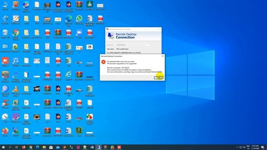Viewport: 267px width, 150px height.
Task: Select the AnyDesk desktop shortcut
Action: (x=5, y=62)
